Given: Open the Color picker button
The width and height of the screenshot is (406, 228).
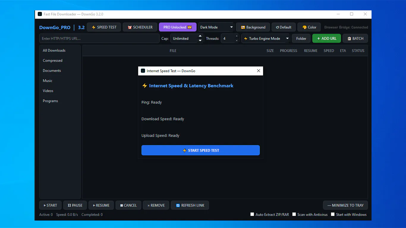Looking at the screenshot, I should coord(309,27).
